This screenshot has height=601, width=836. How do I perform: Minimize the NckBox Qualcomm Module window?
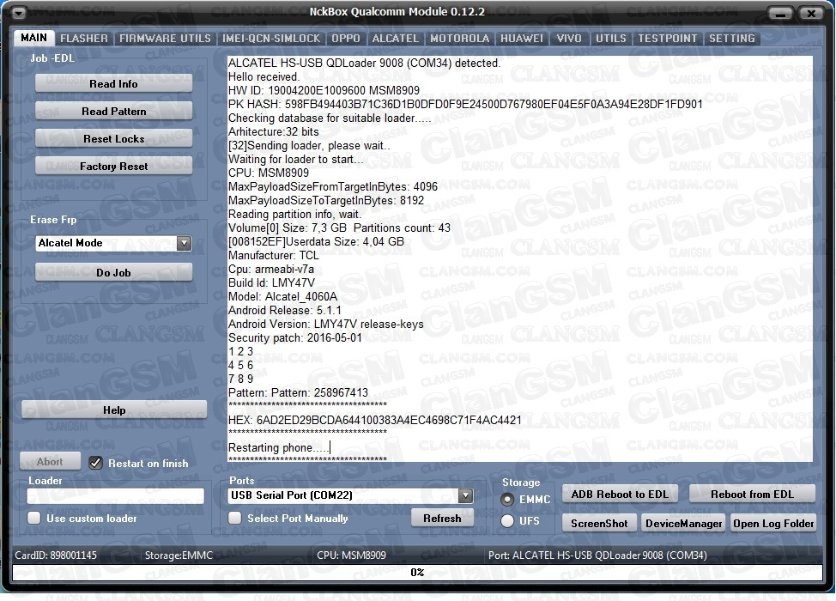(x=780, y=13)
